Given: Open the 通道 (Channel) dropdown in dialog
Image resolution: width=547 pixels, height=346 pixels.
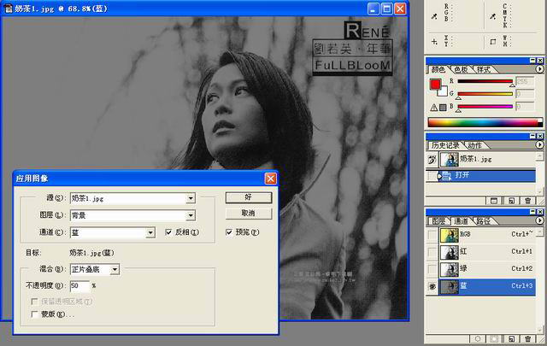Looking at the screenshot, I should [150, 232].
